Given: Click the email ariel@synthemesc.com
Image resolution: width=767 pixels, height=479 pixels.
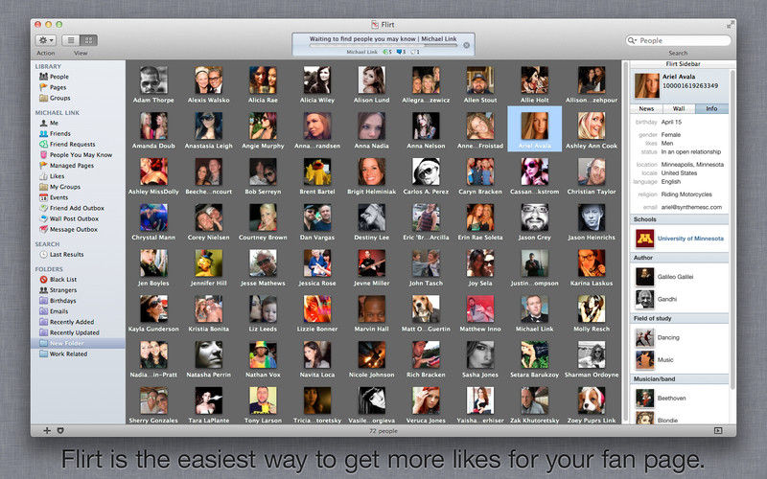Looking at the screenshot, I should pyautogui.click(x=691, y=207).
